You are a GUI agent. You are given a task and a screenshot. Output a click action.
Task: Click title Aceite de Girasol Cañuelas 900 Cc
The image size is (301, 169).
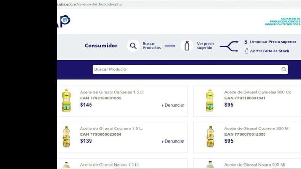tap(258, 92)
